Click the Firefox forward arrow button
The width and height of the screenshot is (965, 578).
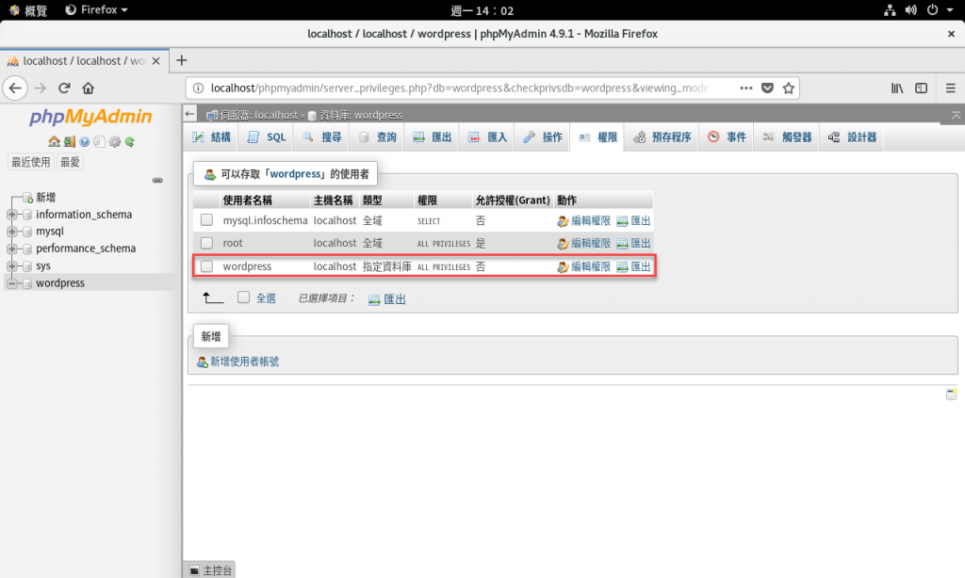tap(40, 88)
